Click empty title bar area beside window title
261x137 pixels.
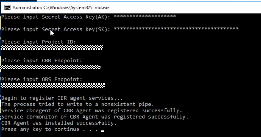[x=183, y=8]
